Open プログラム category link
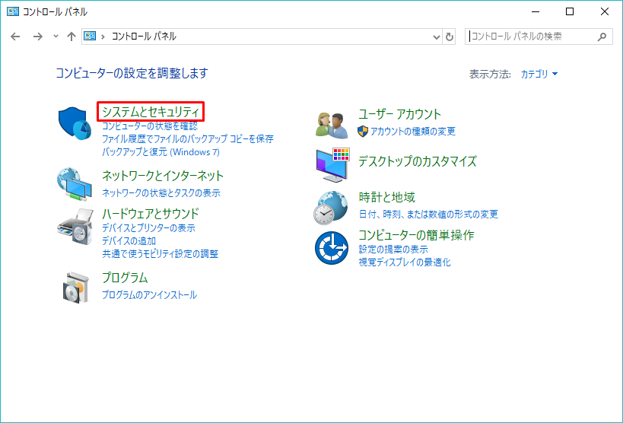 126,277
